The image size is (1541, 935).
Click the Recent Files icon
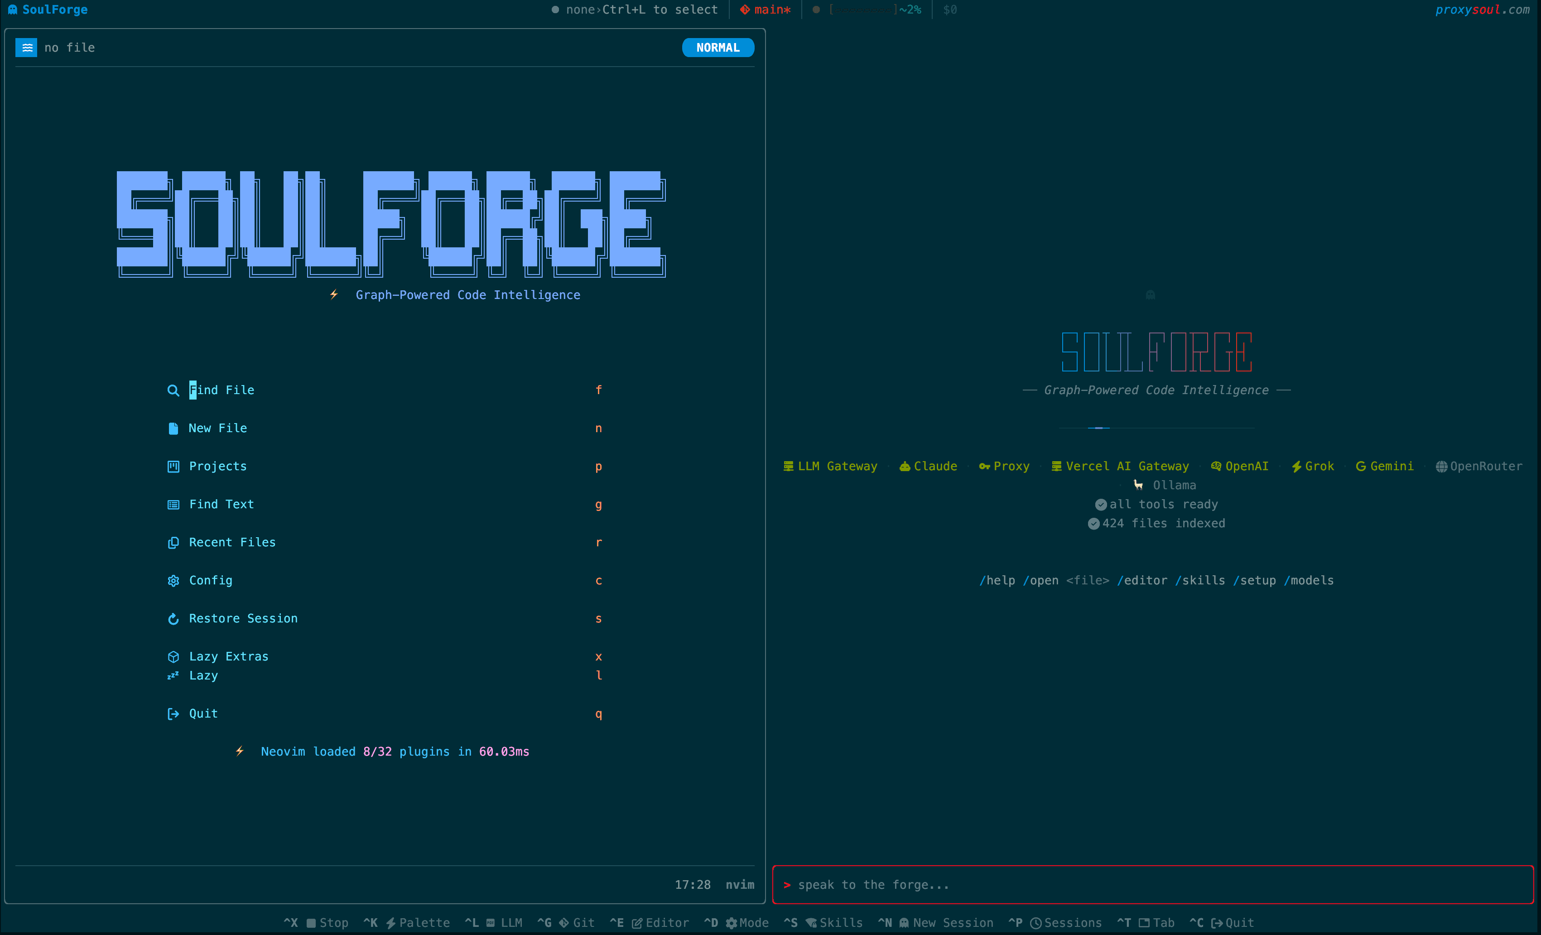coord(173,543)
